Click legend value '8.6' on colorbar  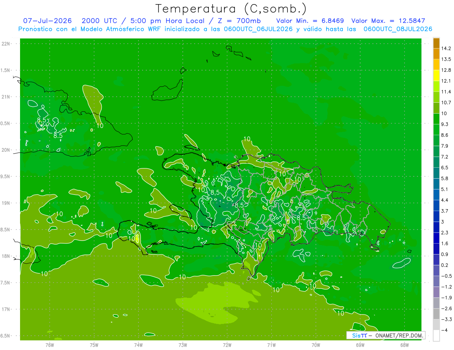[x=445, y=135]
